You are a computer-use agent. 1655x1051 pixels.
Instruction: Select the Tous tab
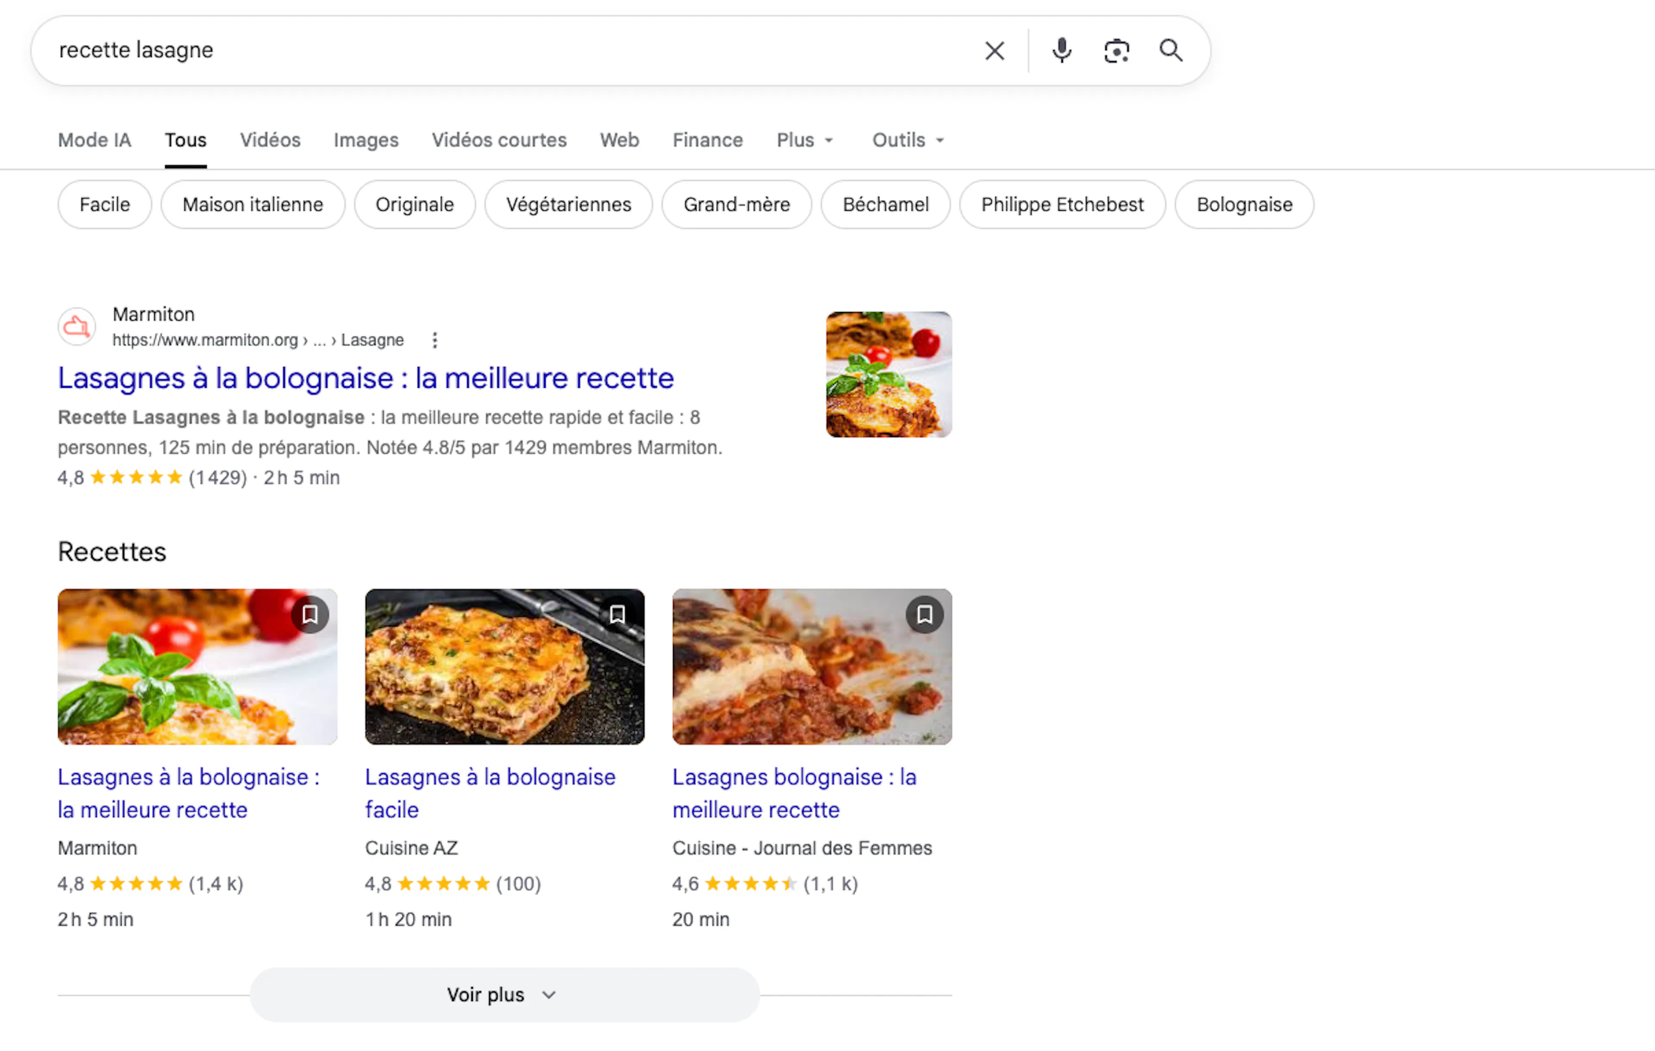pyautogui.click(x=186, y=140)
